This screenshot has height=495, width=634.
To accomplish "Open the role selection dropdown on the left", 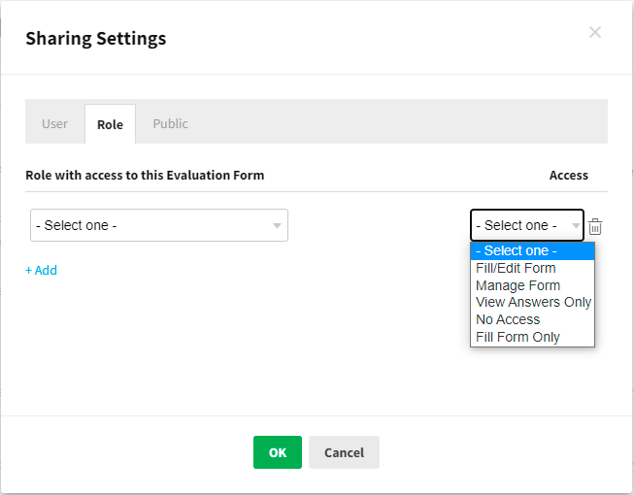I will pos(159,225).
